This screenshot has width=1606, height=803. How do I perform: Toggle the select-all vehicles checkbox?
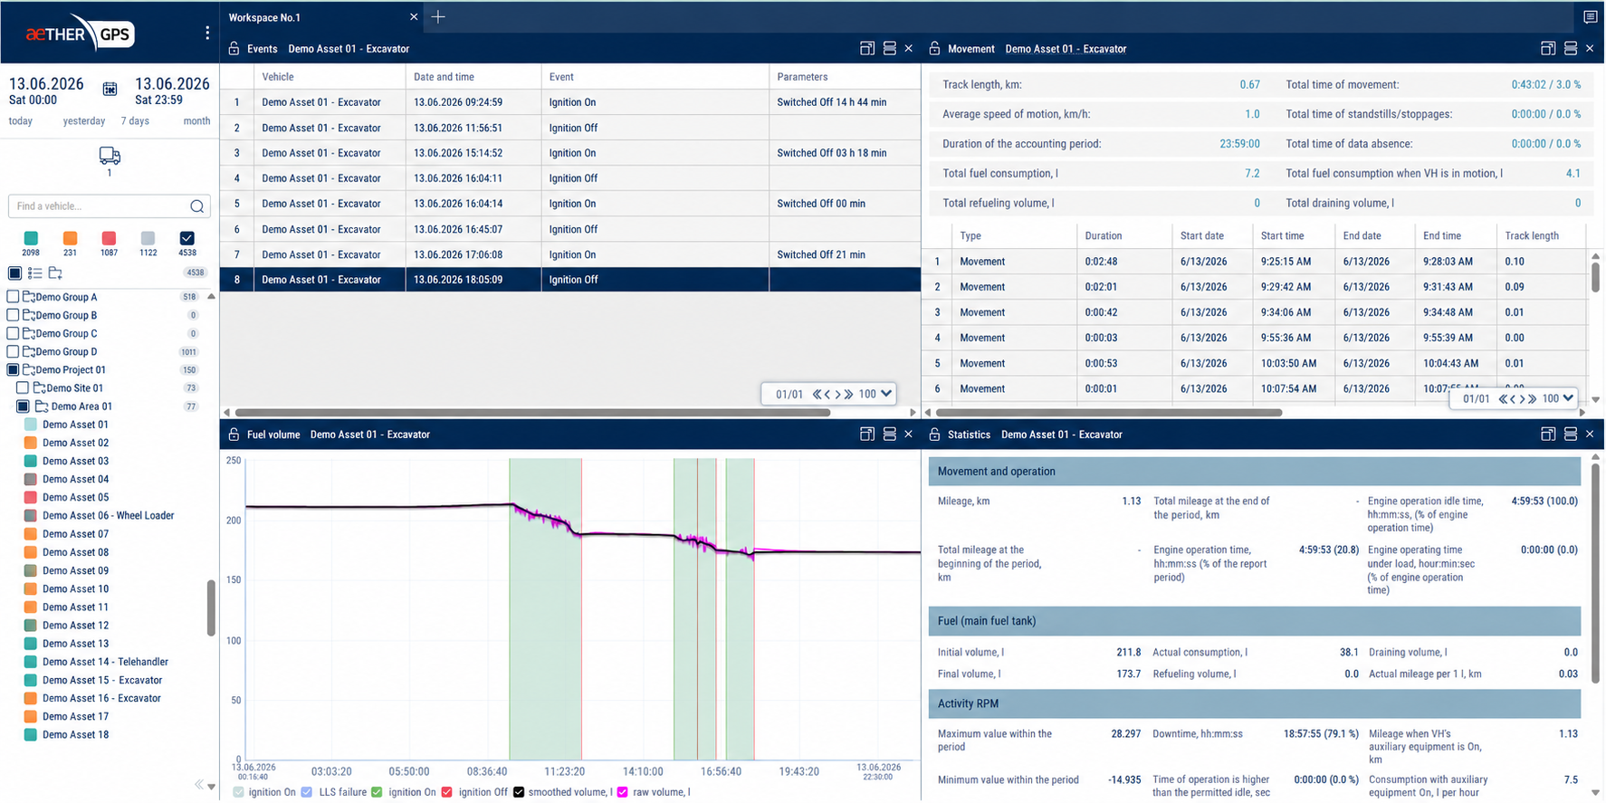click(14, 273)
